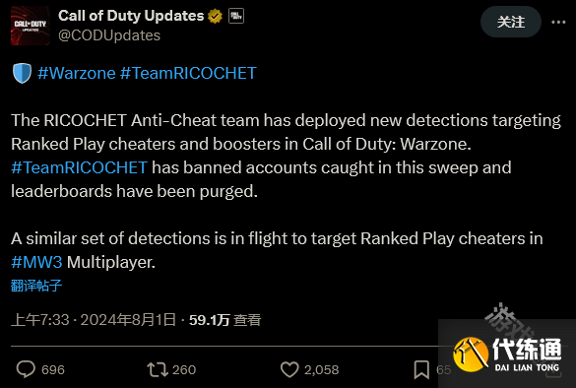Click the Call of Duty Updates display name
This screenshot has height=388, width=576.
coord(131,16)
